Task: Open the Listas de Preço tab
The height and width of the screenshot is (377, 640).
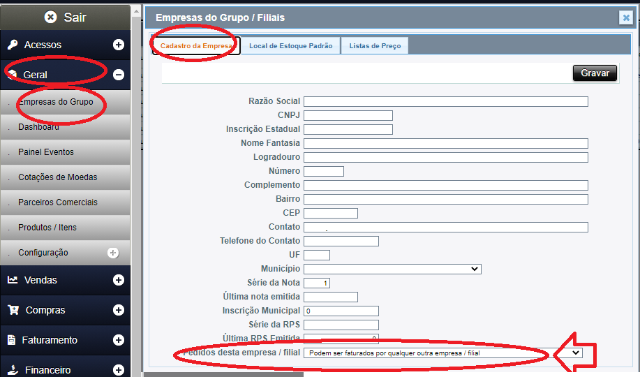Action: (375, 46)
